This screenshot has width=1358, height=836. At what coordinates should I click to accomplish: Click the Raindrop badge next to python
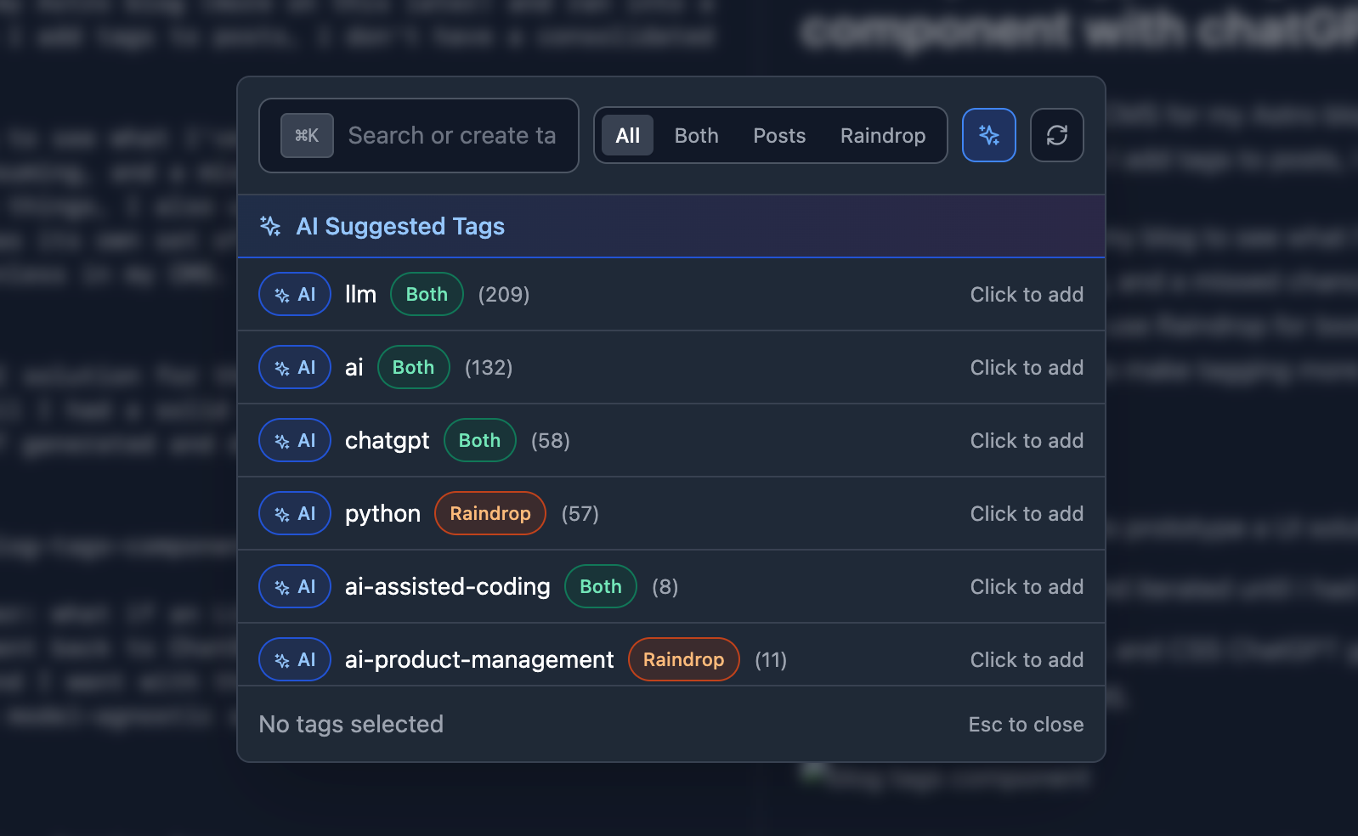pyautogui.click(x=490, y=513)
